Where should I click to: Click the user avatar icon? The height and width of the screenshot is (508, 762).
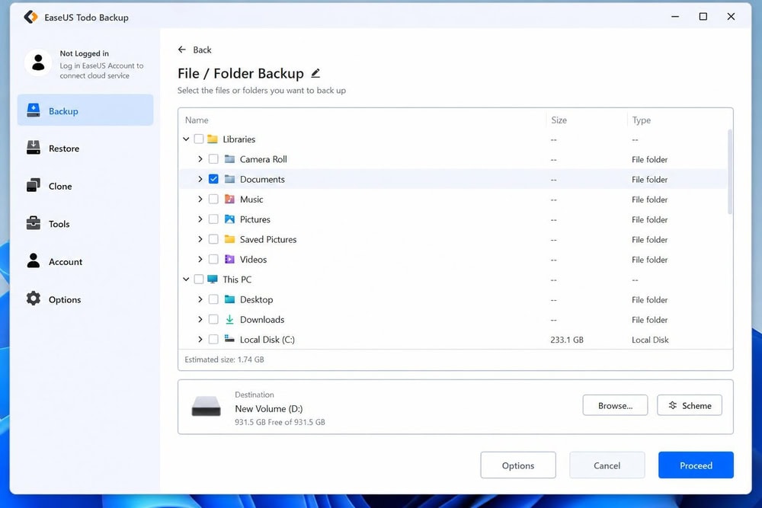point(38,62)
